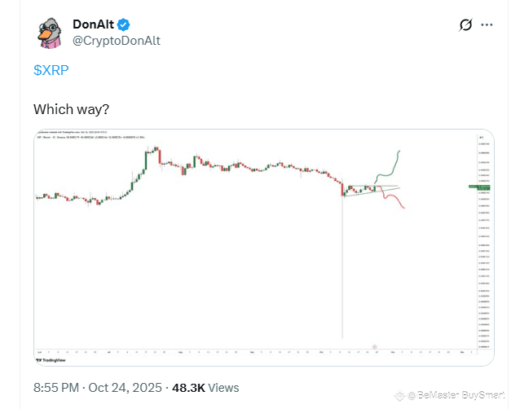Click small circular marker above time axis
511x409 pixels.
(374, 347)
